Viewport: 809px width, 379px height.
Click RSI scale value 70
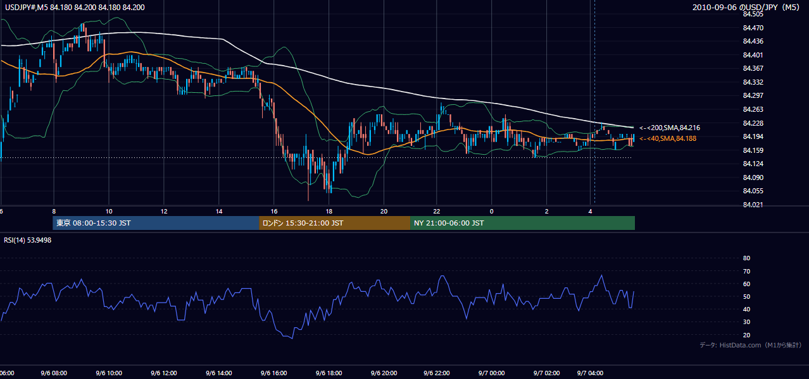click(746, 271)
